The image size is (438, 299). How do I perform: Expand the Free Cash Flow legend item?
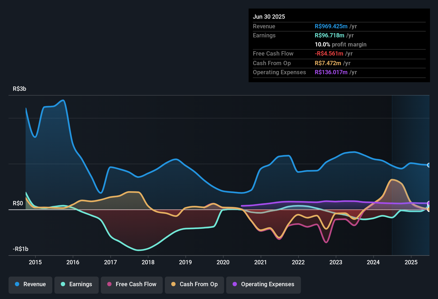click(x=132, y=284)
